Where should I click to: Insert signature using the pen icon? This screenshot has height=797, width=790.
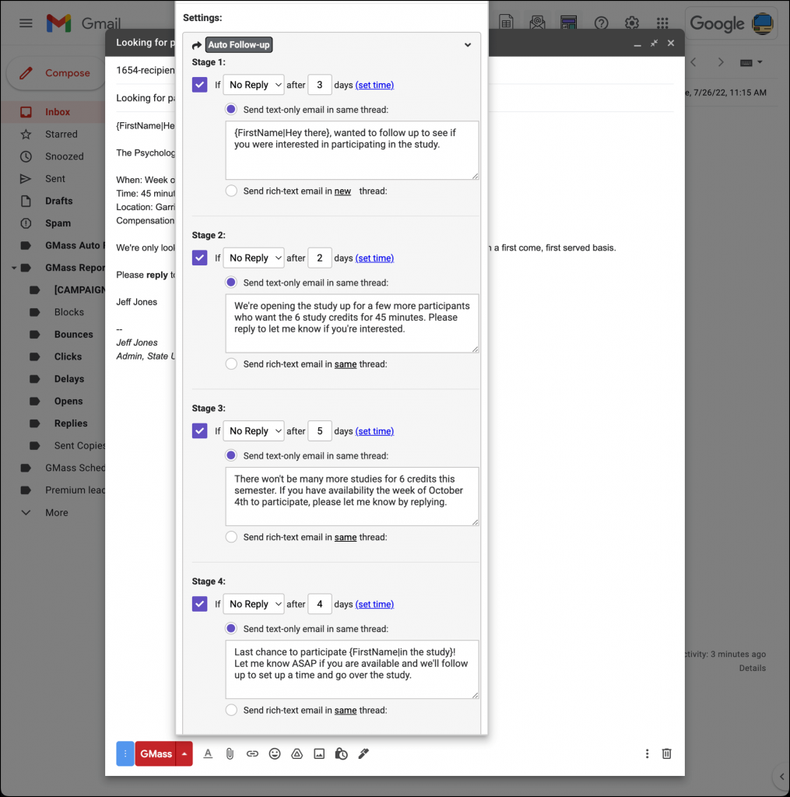coord(363,753)
